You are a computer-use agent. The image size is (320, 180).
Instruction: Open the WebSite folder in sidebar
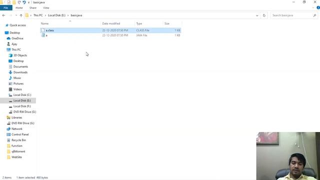(x=16, y=157)
